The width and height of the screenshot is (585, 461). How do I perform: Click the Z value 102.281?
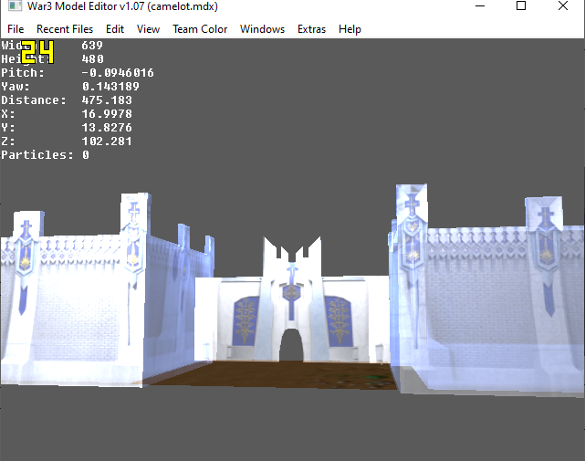click(107, 141)
